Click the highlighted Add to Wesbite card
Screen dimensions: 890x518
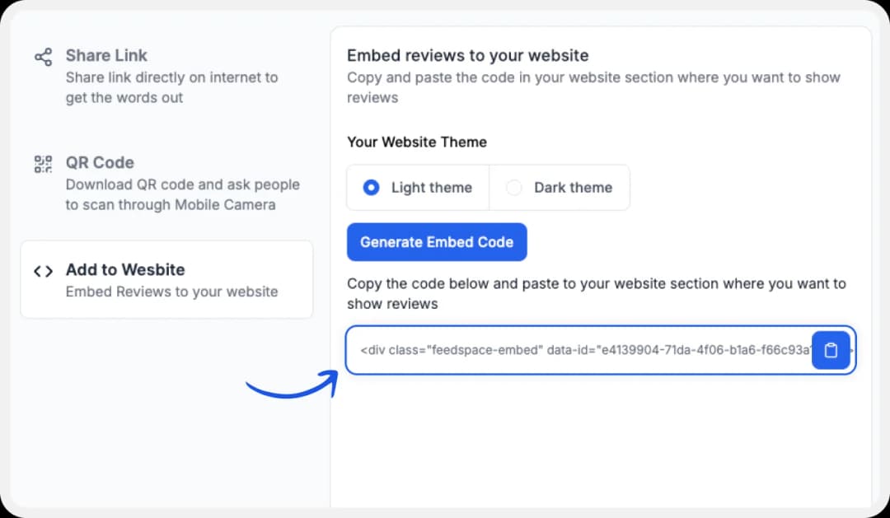[x=166, y=279]
